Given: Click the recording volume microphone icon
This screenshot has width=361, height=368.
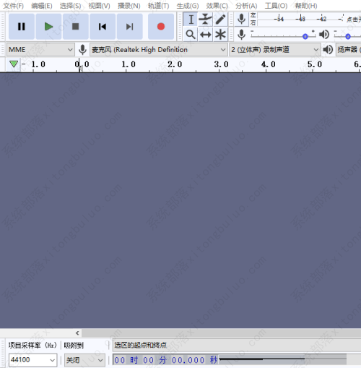Looking at the screenshot, I should tap(241, 35).
